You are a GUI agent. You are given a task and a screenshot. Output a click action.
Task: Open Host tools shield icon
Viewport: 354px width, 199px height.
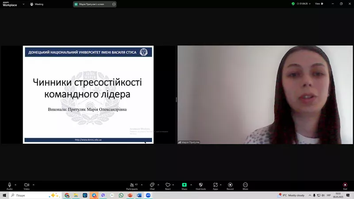click(x=201, y=186)
